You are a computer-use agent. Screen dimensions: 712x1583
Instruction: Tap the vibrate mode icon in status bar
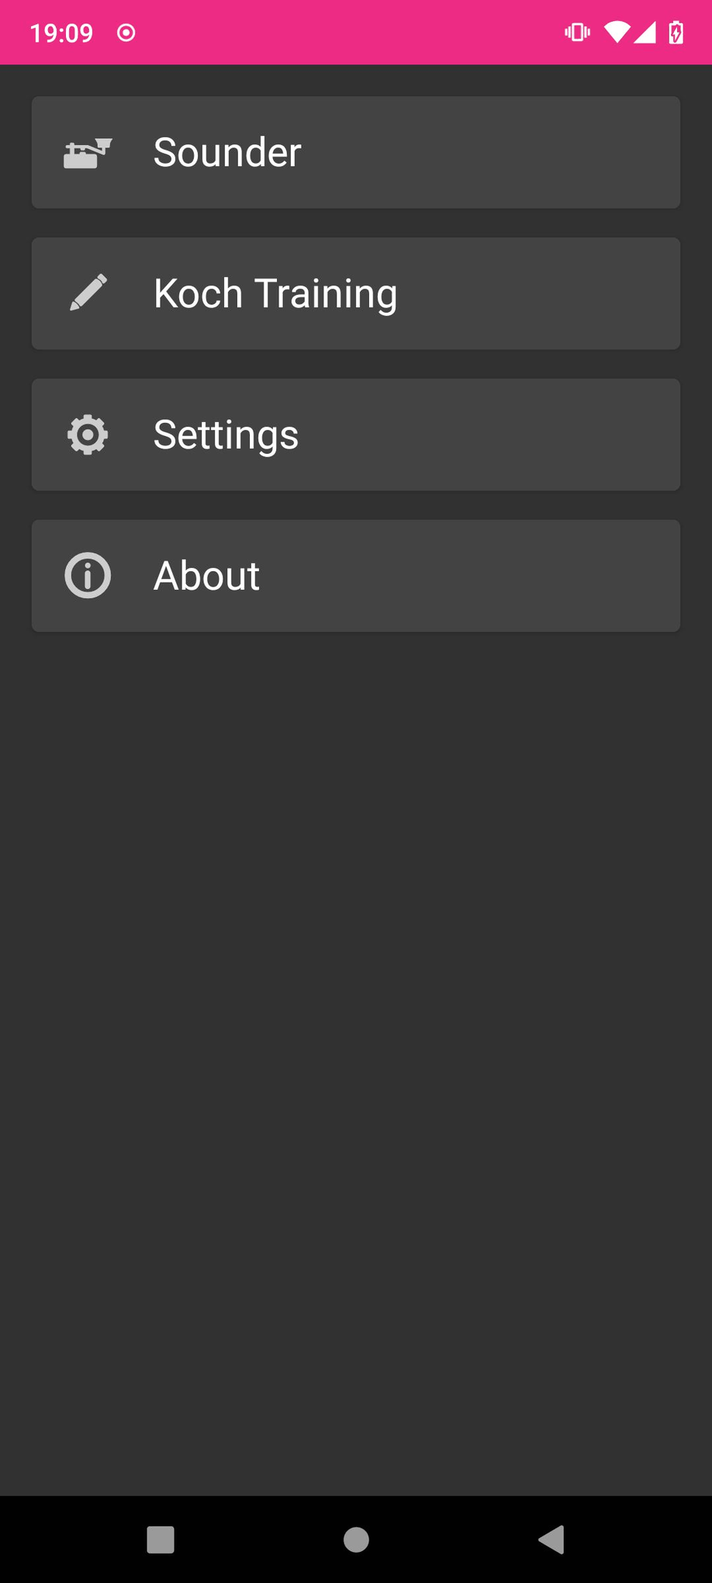(x=576, y=32)
